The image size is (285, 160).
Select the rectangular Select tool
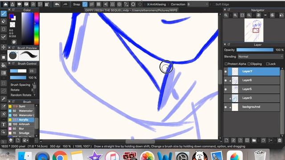tap(4, 83)
